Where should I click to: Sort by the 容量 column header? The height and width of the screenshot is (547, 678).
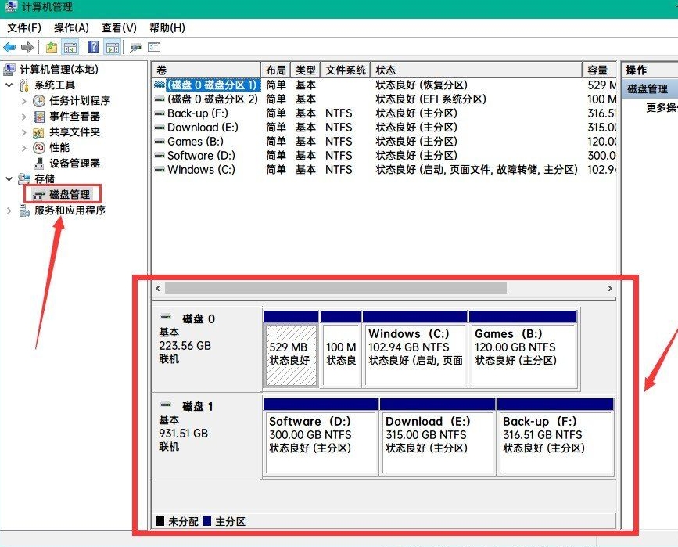[x=599, y=70]
